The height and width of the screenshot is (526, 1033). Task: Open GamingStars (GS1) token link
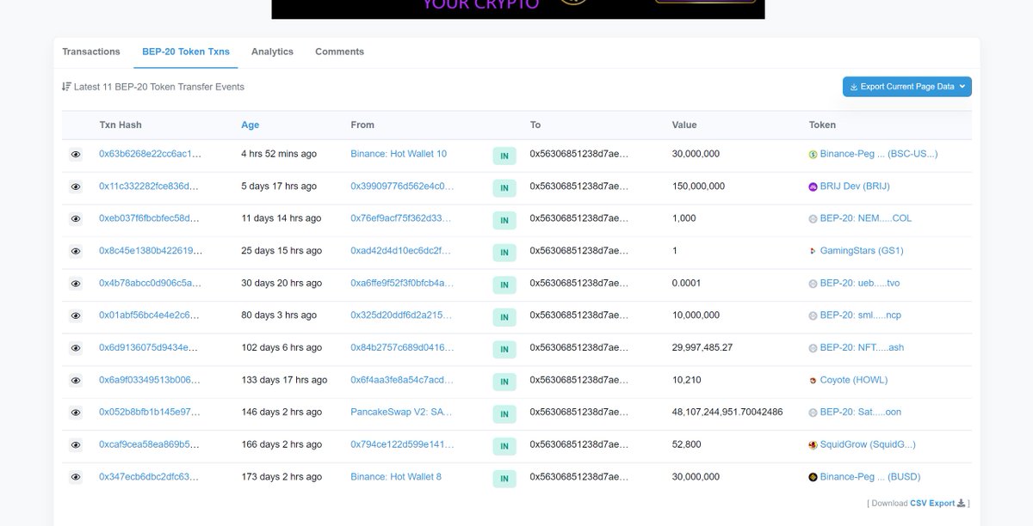click(861, 251)
